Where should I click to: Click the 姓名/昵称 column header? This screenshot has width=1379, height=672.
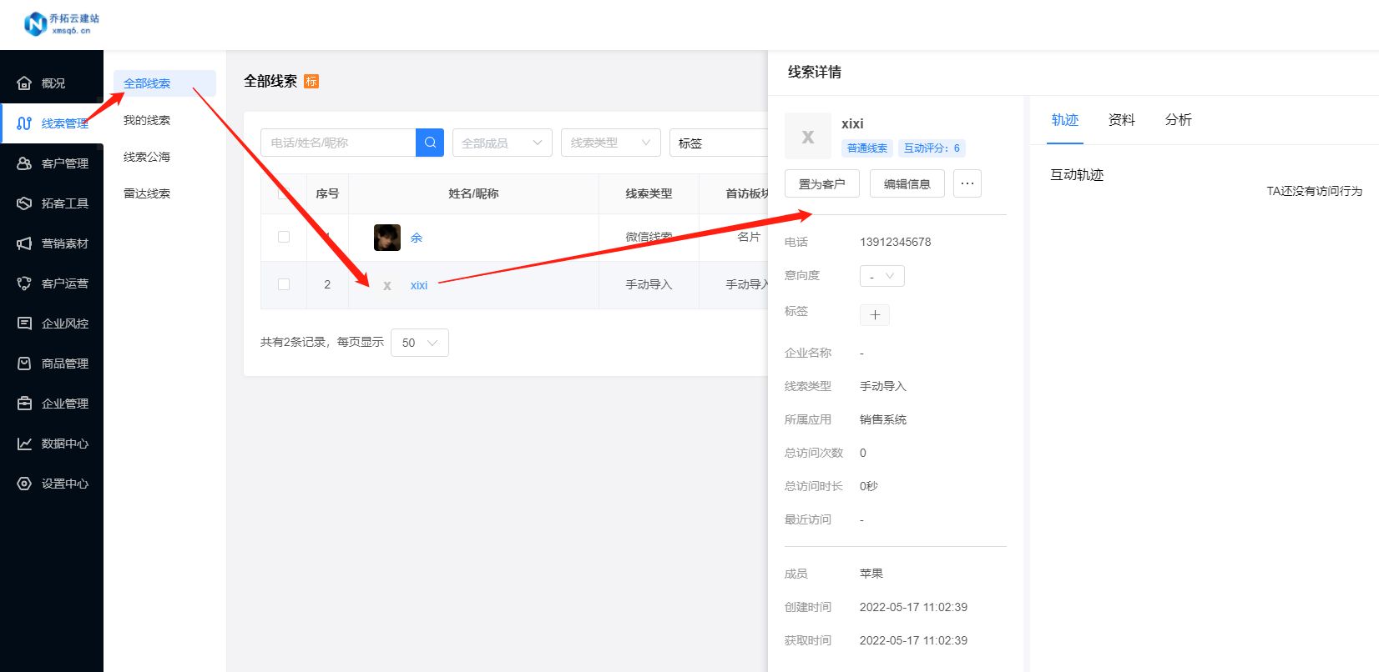click(x=473, y=193)
